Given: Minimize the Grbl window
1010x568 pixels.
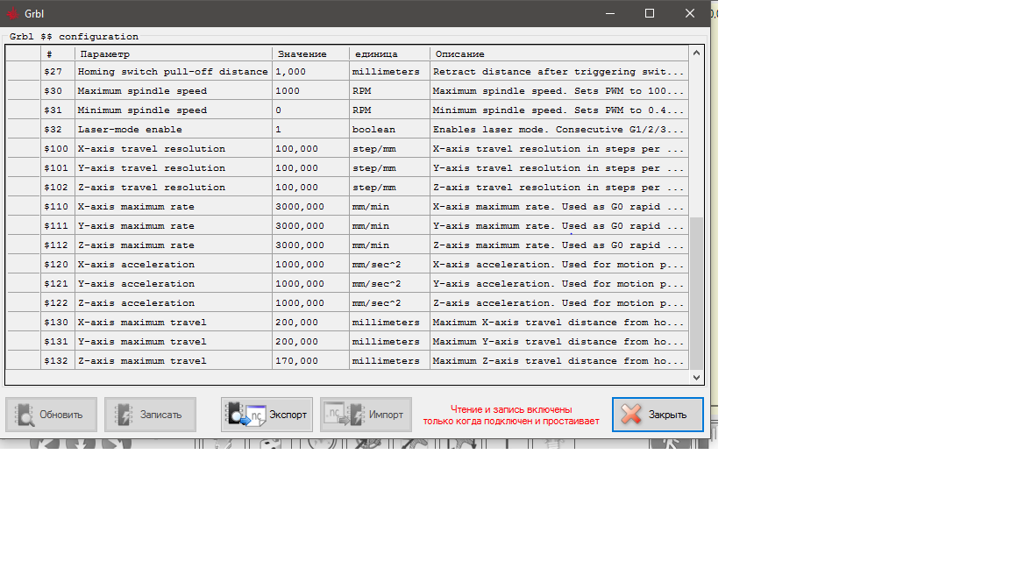Looking at the screenshot, I should [610, 13].
